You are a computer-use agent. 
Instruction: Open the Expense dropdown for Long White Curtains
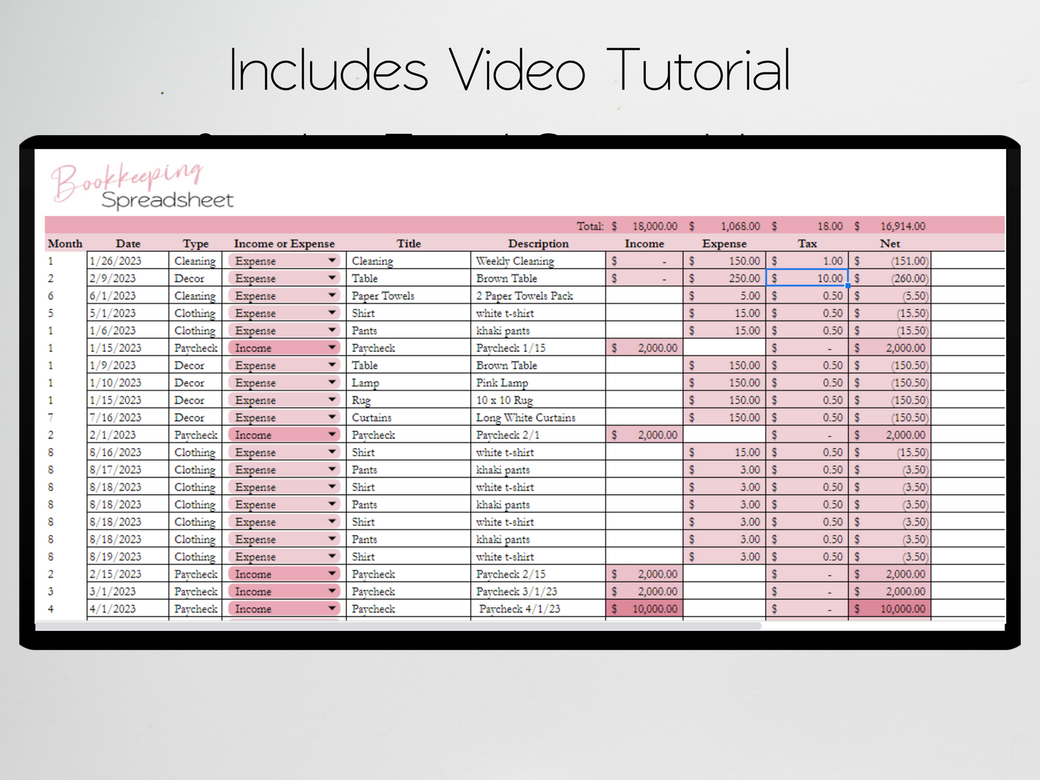[x=283, y=417]
